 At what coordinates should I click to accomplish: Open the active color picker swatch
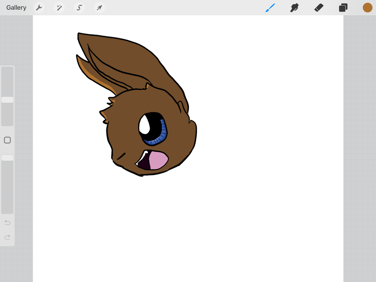pyautogui.click(x=367, y=8)
